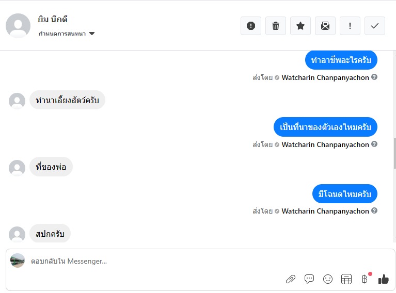Open the baht payment icon
The height and width of the screenshot is (293, 396).
(x=365, y=279)
